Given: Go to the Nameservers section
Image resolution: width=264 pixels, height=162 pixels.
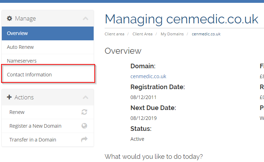Looking at the screenshot, I should [x=48, y=60].
